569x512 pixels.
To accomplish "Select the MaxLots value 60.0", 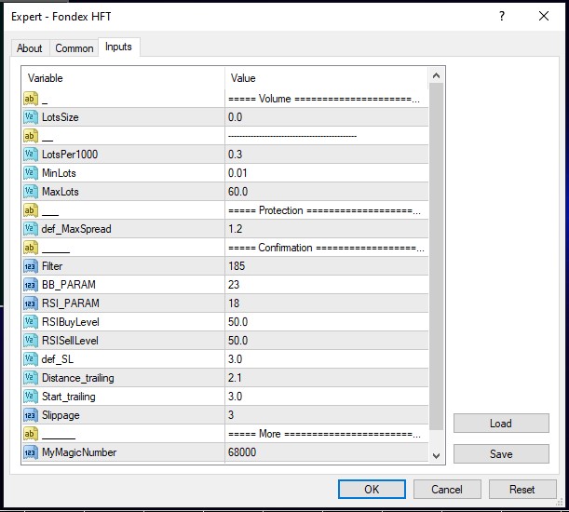I will (x=238, y=192).
